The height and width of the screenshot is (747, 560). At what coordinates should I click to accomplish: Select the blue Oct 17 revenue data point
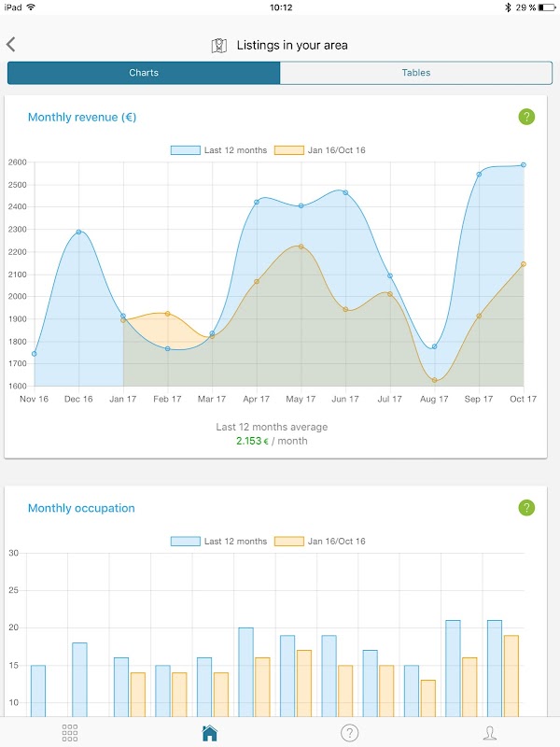(524, 165)
